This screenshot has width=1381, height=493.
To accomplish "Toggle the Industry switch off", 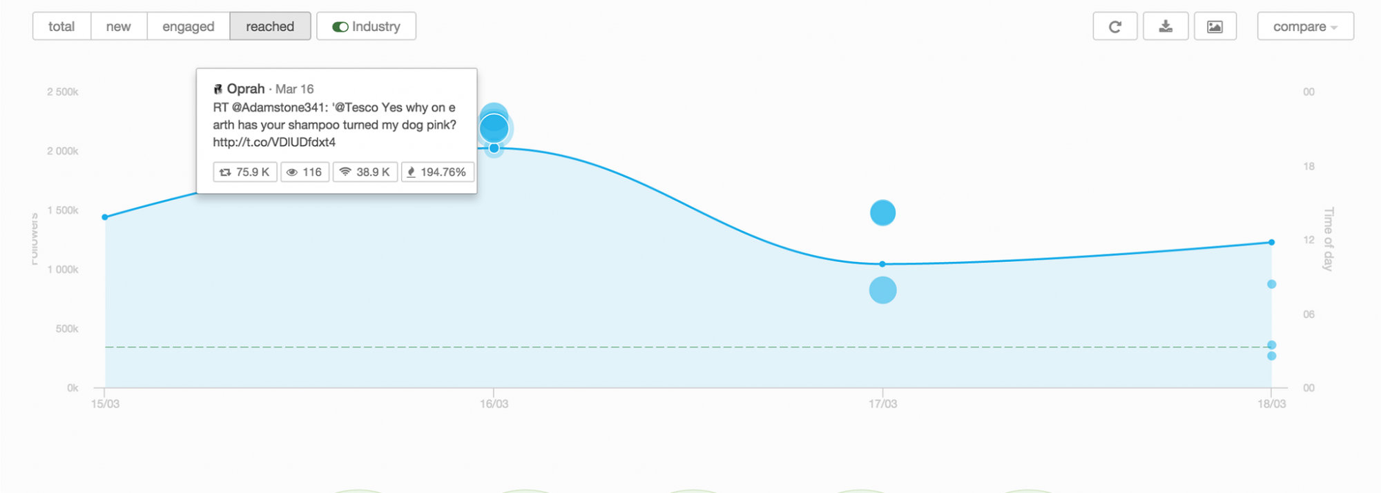I will click(340, 27).
